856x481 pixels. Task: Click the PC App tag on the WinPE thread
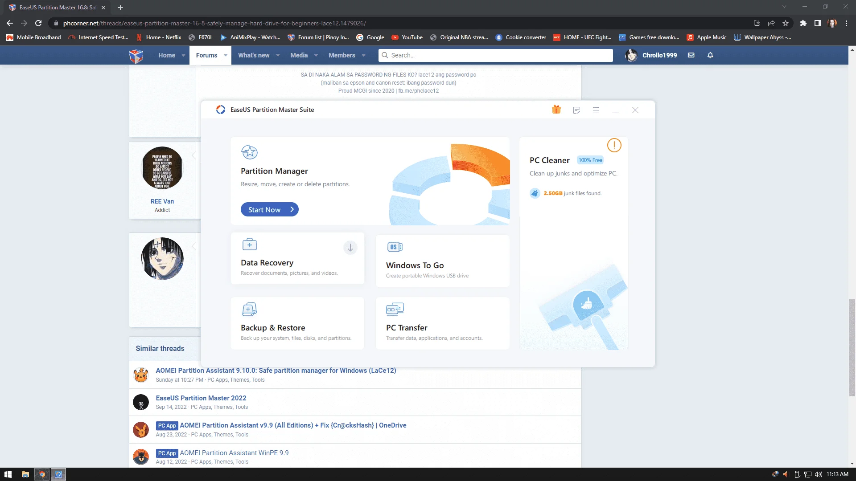[167, 453]
